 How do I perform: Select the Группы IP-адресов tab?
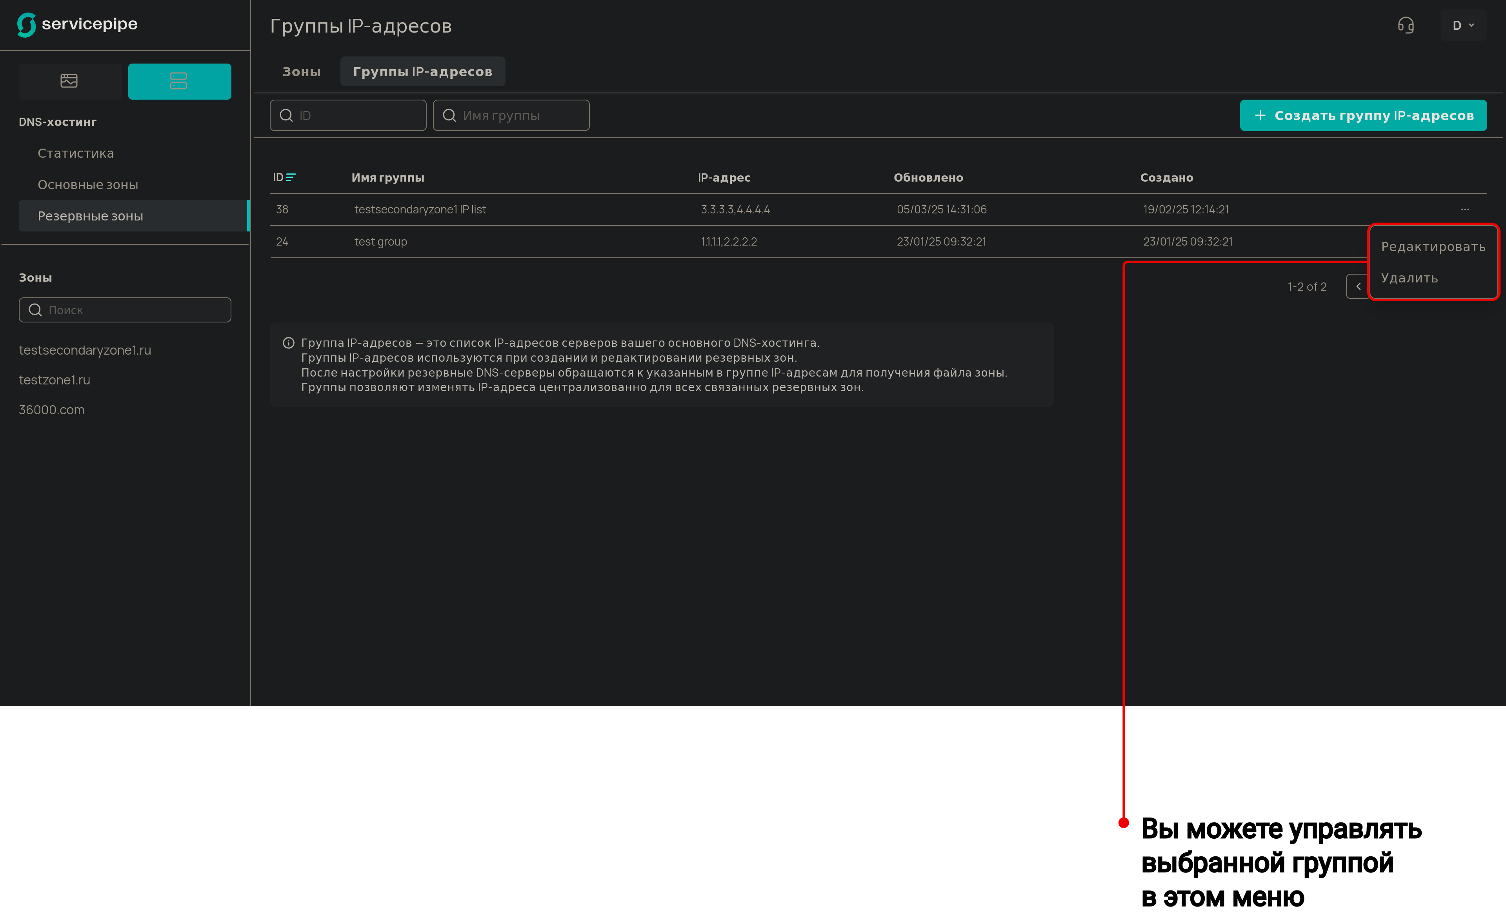[x=422, y=71]
